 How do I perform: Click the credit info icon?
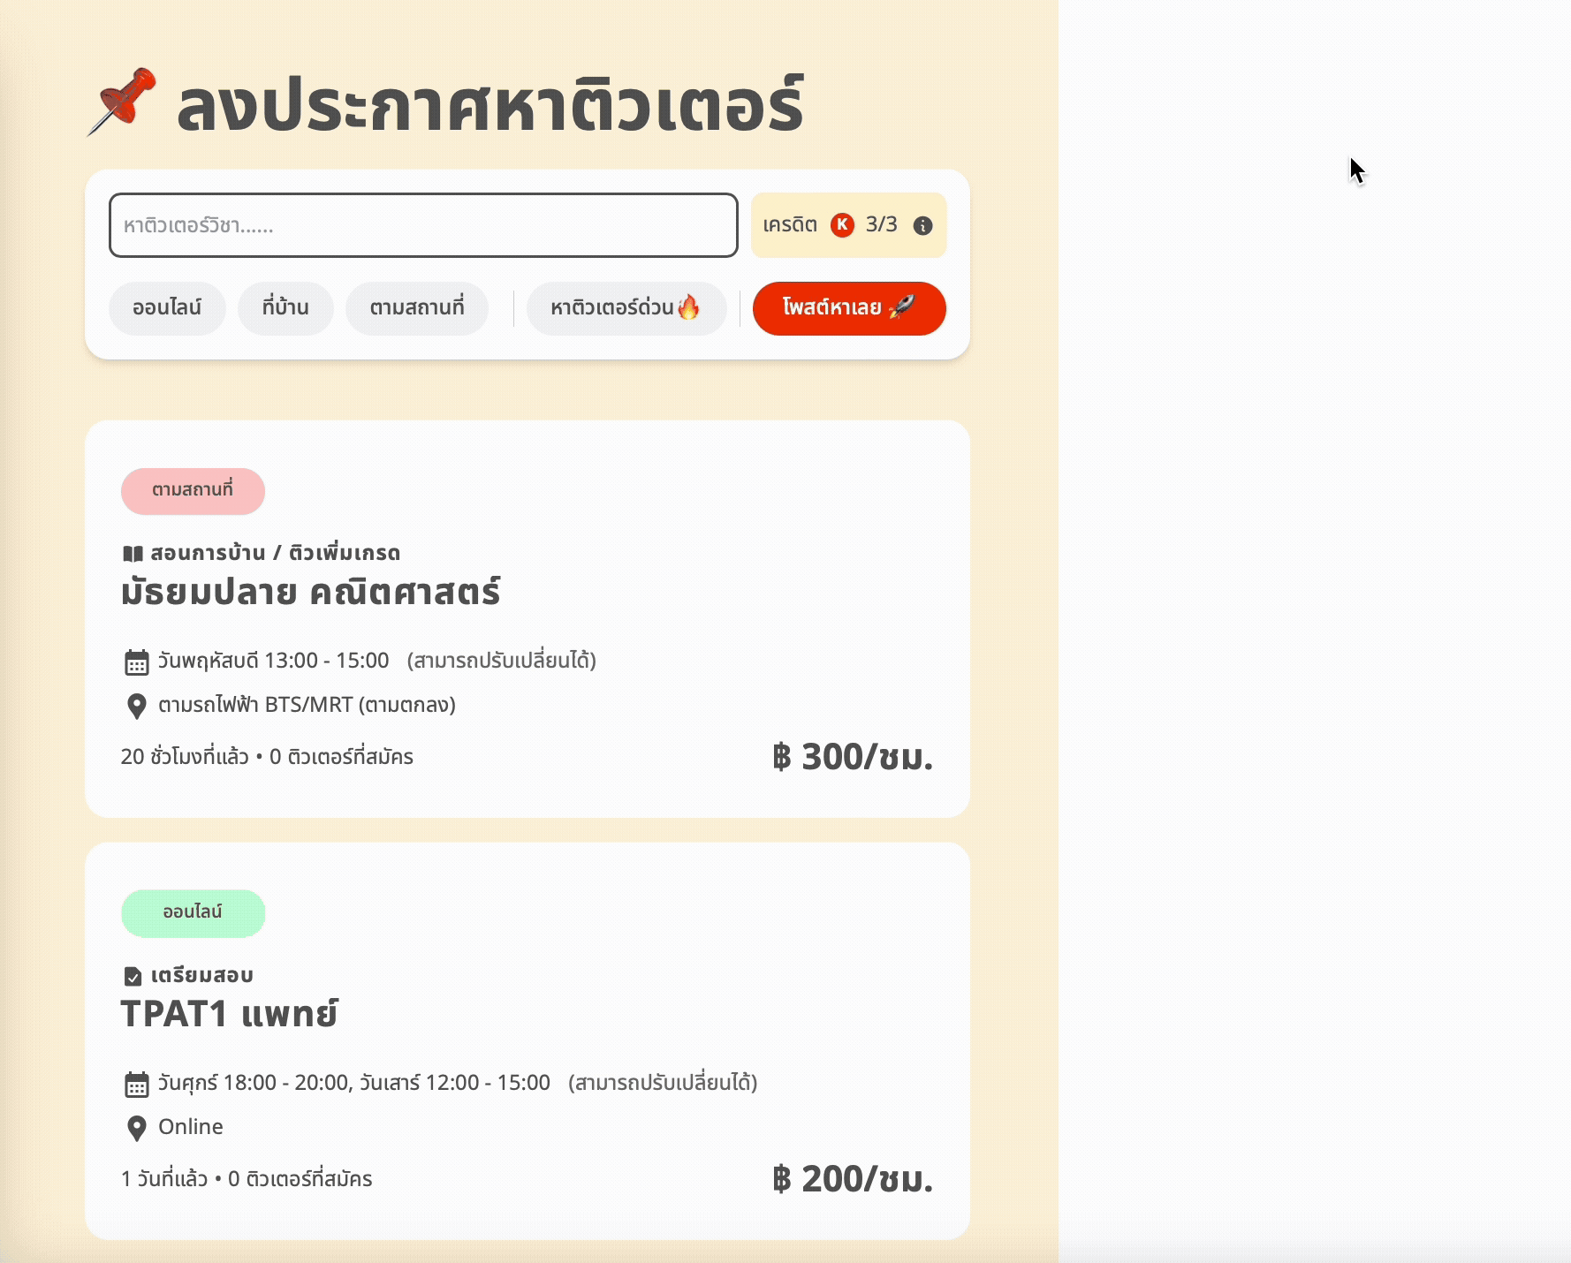tap(922, 226)
